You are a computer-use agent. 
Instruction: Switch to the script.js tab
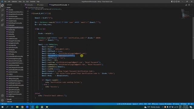[x=41, y=5]
